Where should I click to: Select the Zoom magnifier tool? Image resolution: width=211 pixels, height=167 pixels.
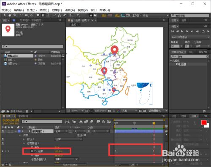(x=15, y=15)
